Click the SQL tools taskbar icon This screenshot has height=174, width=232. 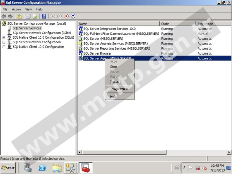click(71, 168)
